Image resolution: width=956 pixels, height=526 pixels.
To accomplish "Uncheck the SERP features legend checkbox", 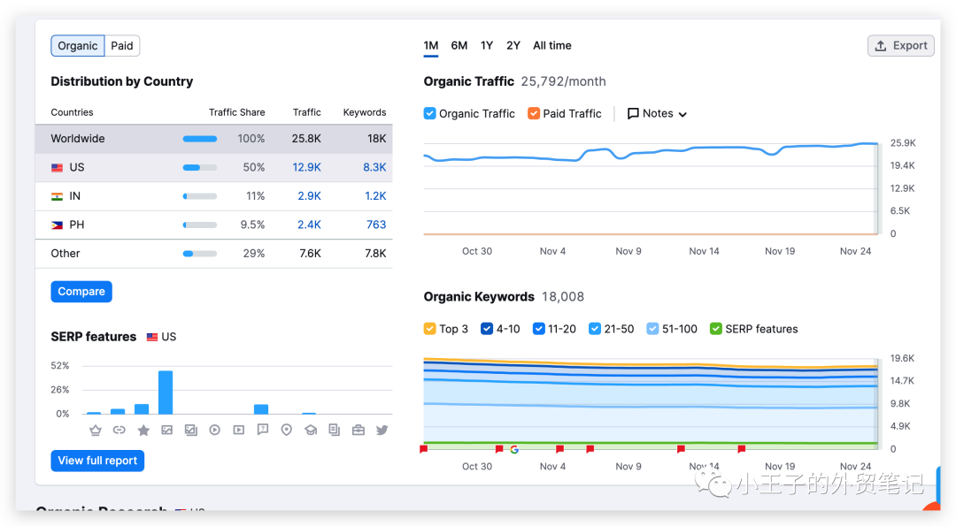I will tap(716, 329).
